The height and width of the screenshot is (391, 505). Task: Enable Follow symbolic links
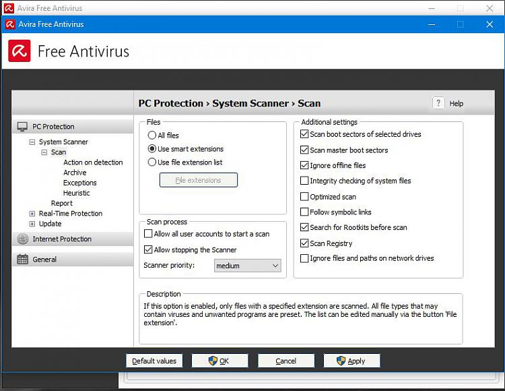pyautogui.click(x=304, y=212)
